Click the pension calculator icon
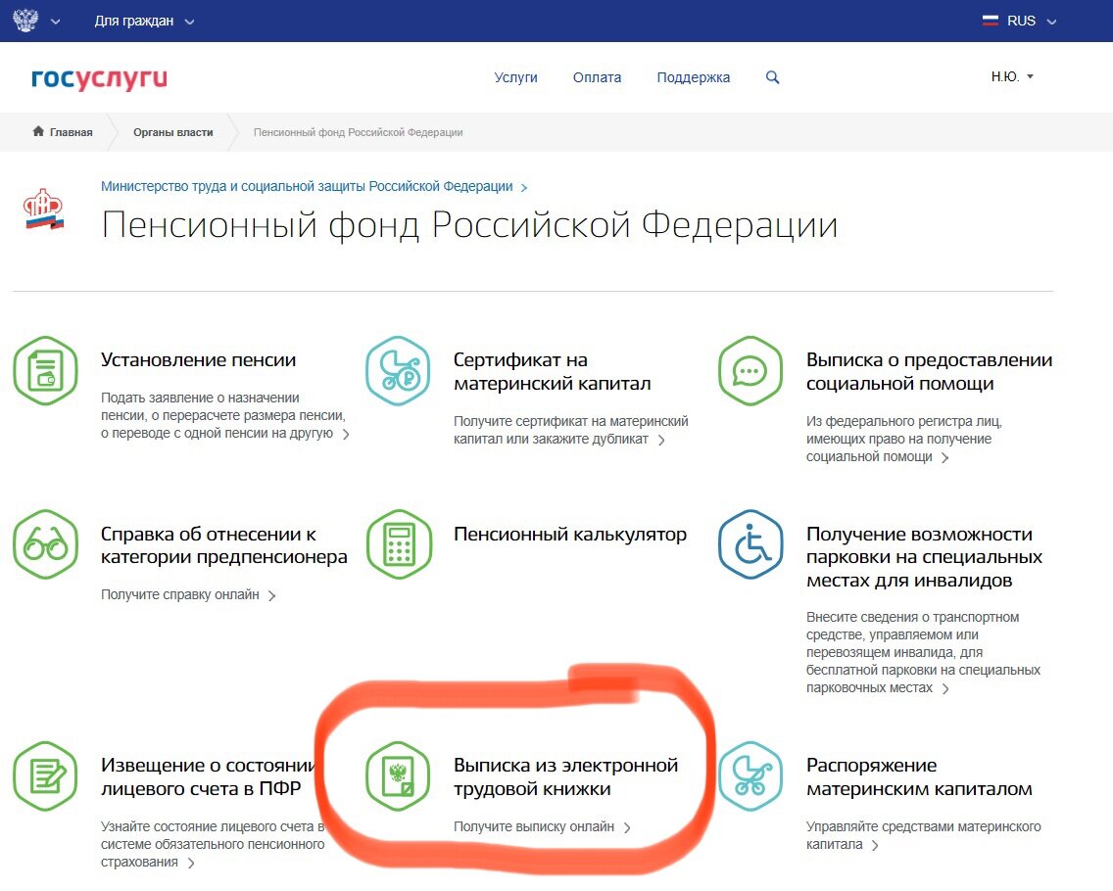The width and height of the screenshot is (1113, 891). tap(399, 544)
